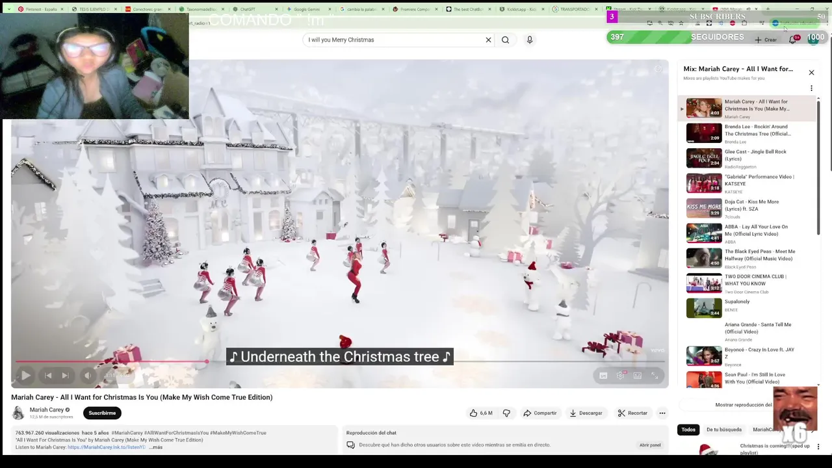Subscribe with the Suscribirme button
Image resolution: width=832 pixels, height=468 pixels.
102,413
